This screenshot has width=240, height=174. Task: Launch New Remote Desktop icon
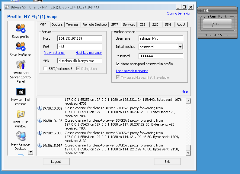click(21, 136)
